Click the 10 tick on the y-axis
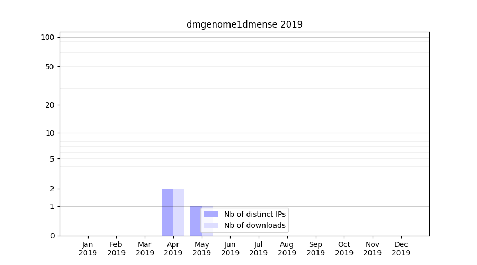 pyautogui.click(x=49, y=133)
